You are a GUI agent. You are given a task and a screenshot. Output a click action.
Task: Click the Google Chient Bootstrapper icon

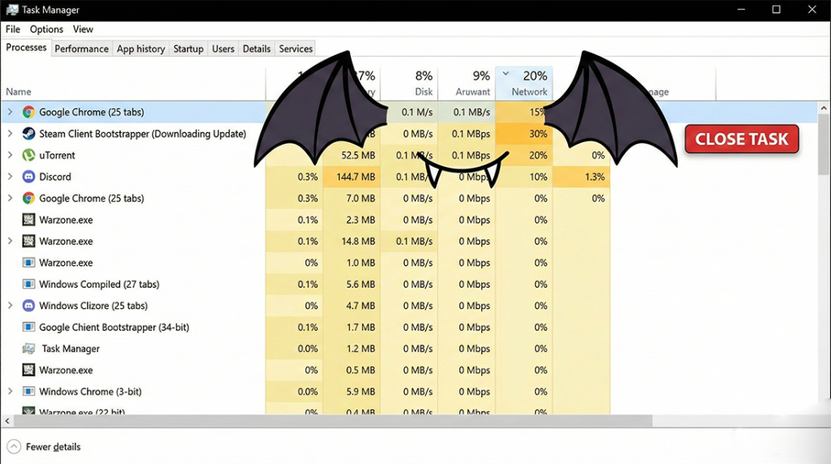pyautogui.click(x=28, y=328)
